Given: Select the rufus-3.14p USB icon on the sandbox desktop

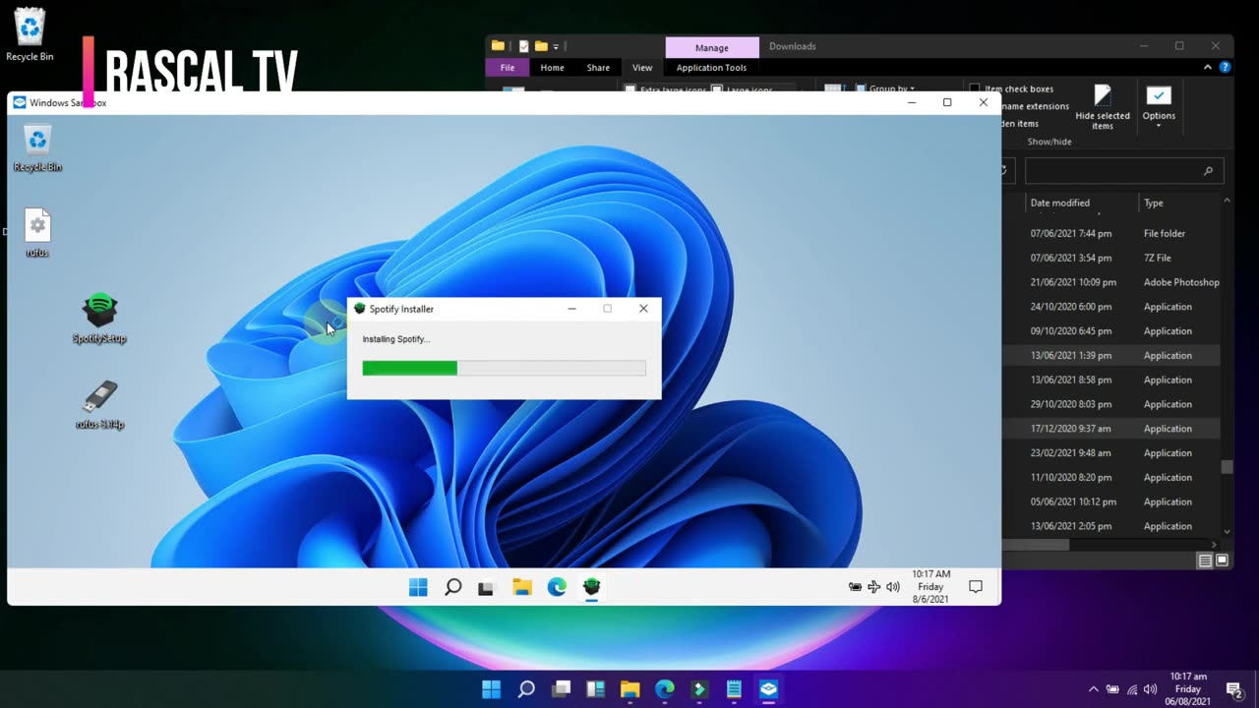Looking at the screenshot, I should pos(99,404).
